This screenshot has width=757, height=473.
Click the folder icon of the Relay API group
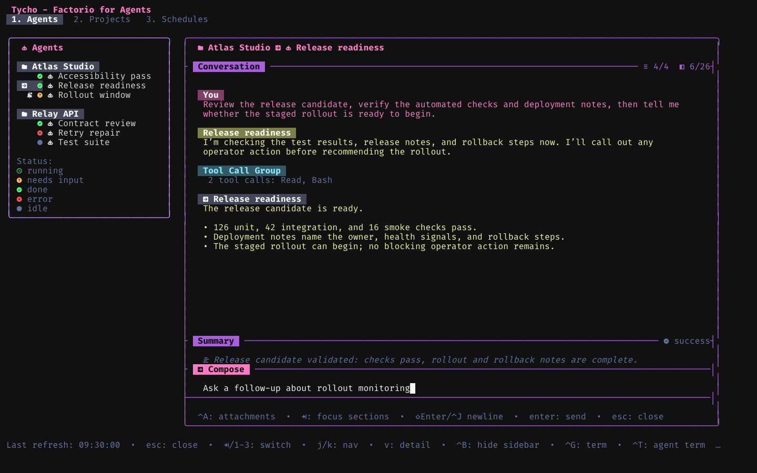click(24, 114)
